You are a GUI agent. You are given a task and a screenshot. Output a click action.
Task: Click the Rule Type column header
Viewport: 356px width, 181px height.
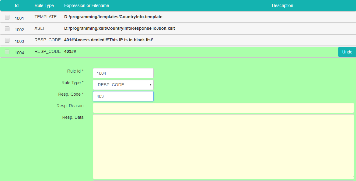click(x=44, y=5)
